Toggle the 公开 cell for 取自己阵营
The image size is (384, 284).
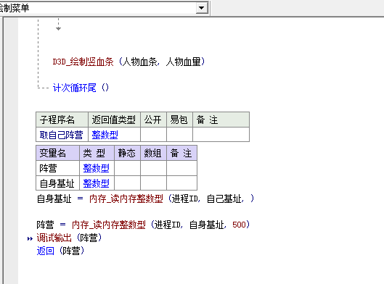(x=154, y=135)
